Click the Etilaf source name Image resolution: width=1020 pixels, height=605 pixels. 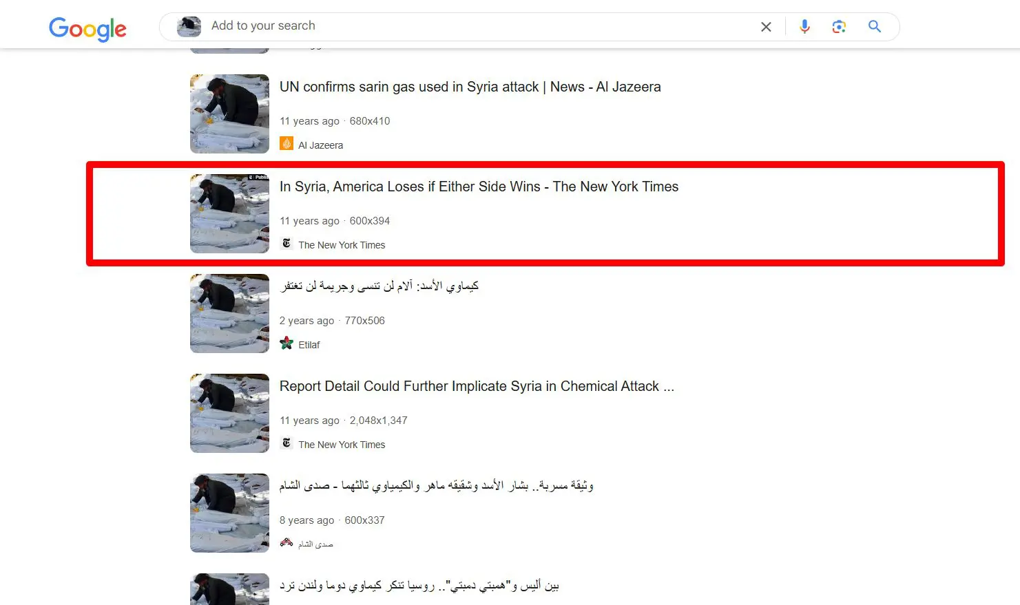[x=309, y=345]
